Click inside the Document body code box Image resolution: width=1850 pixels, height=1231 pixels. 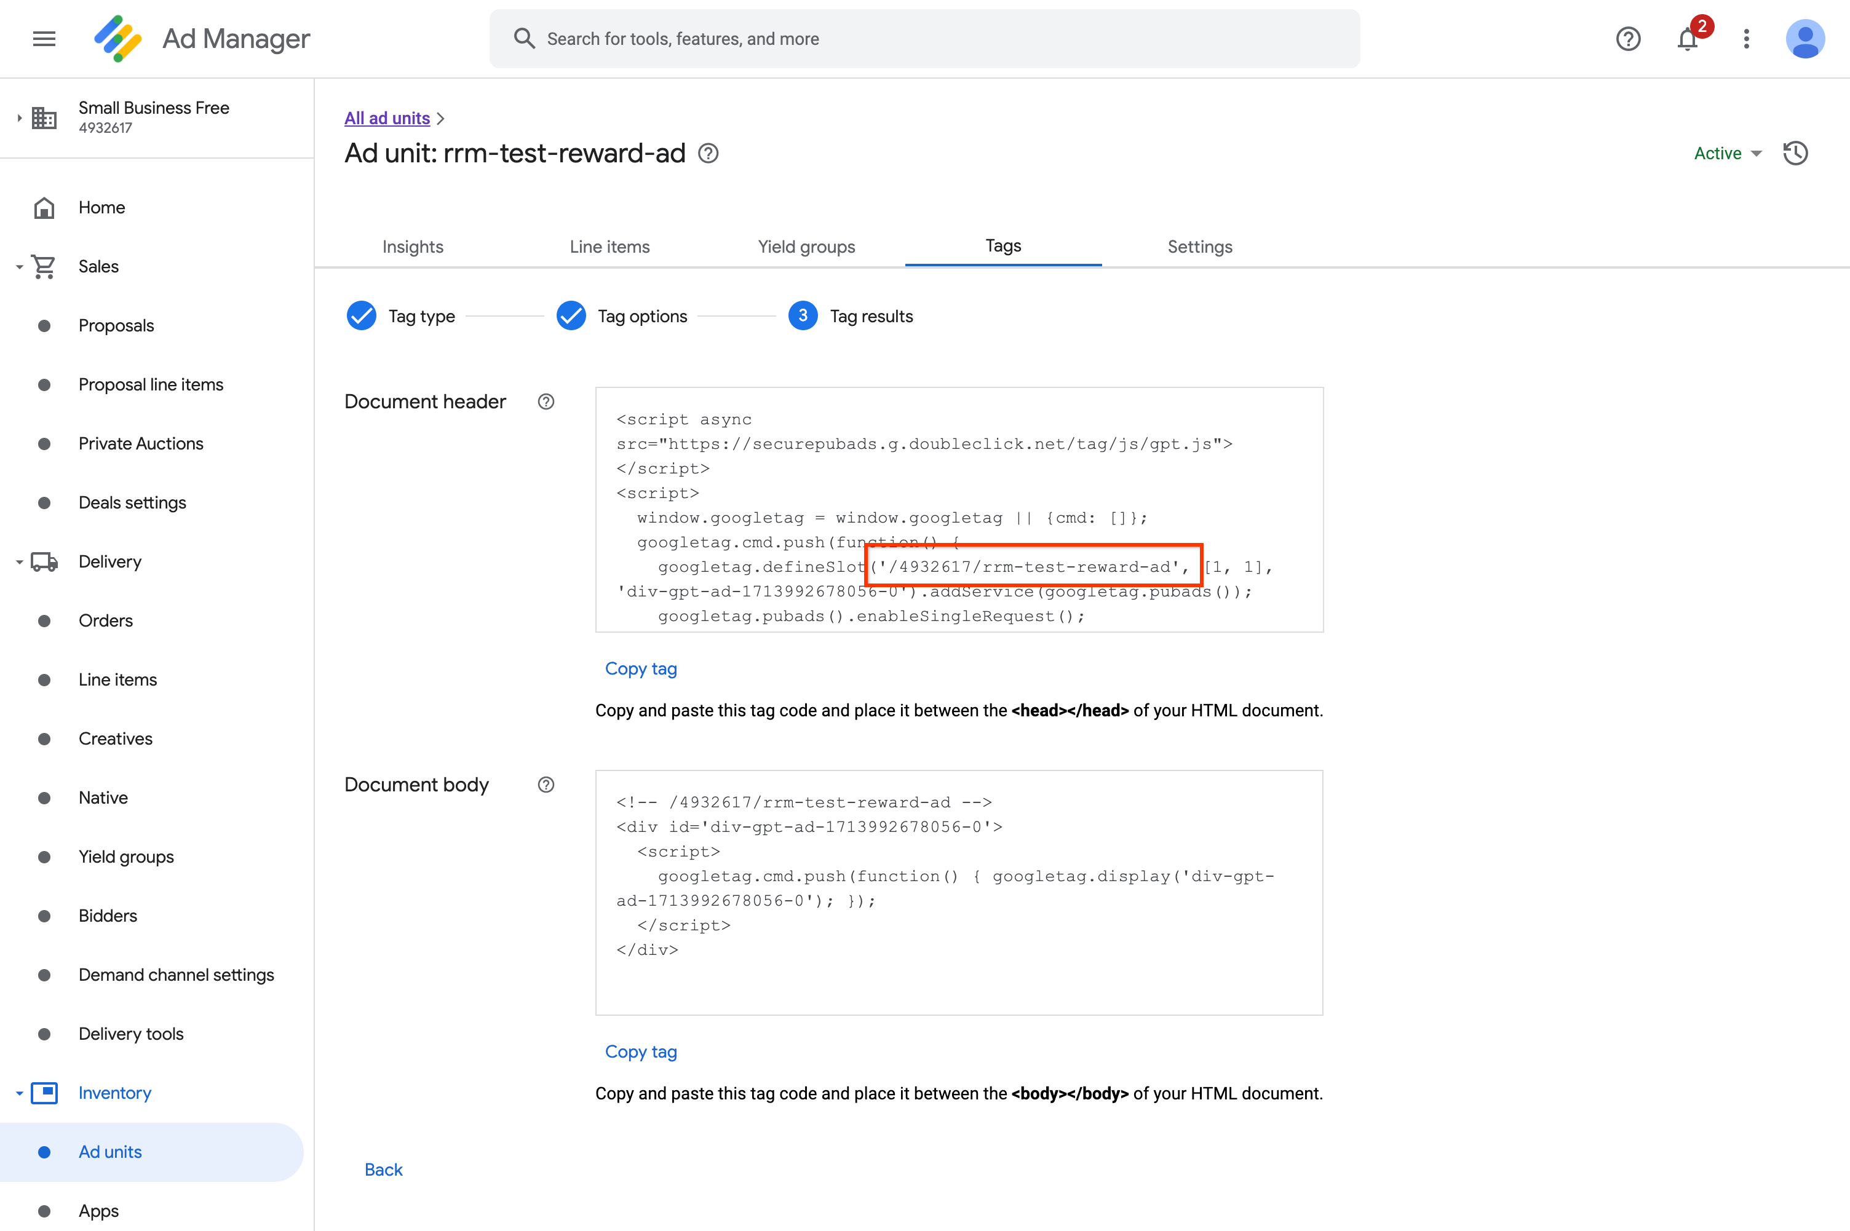click(x=959, y=893)
